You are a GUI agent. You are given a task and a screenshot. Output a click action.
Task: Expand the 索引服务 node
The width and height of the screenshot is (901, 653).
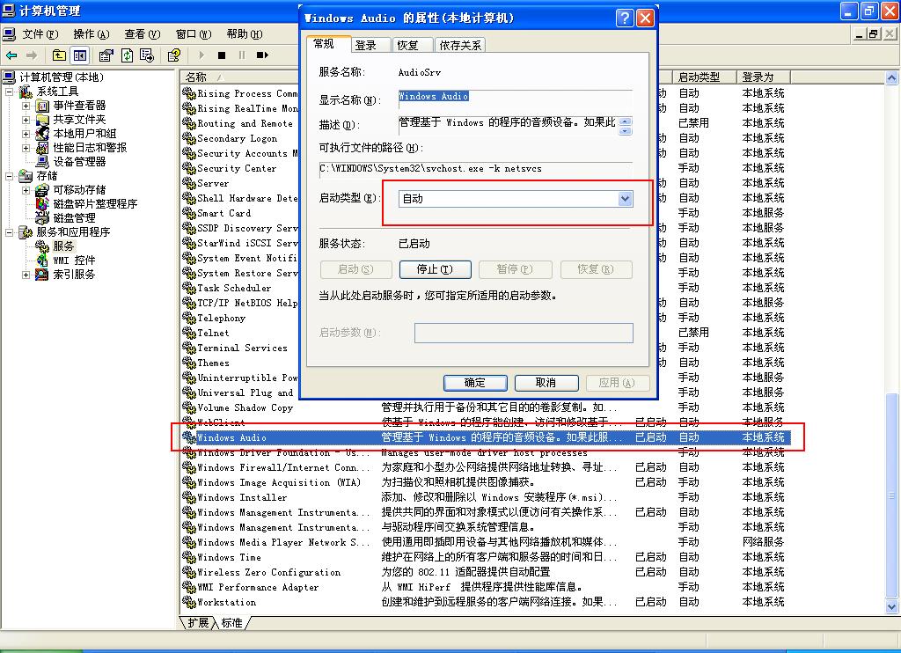click(26, 275)
